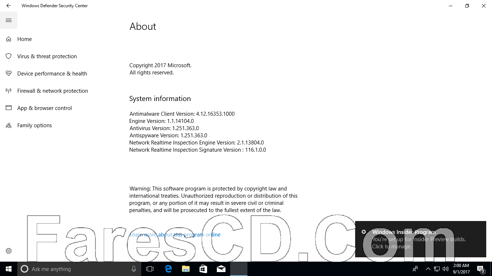Click Cortana Ask me anything search box
Image resolution: width=492 pixels, height=276 pixels.
tap(79, 269)
